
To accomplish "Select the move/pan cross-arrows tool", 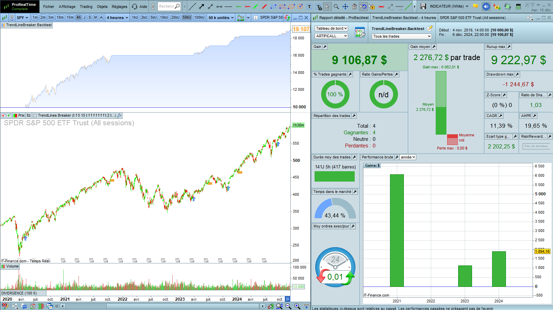I will 345,6.
